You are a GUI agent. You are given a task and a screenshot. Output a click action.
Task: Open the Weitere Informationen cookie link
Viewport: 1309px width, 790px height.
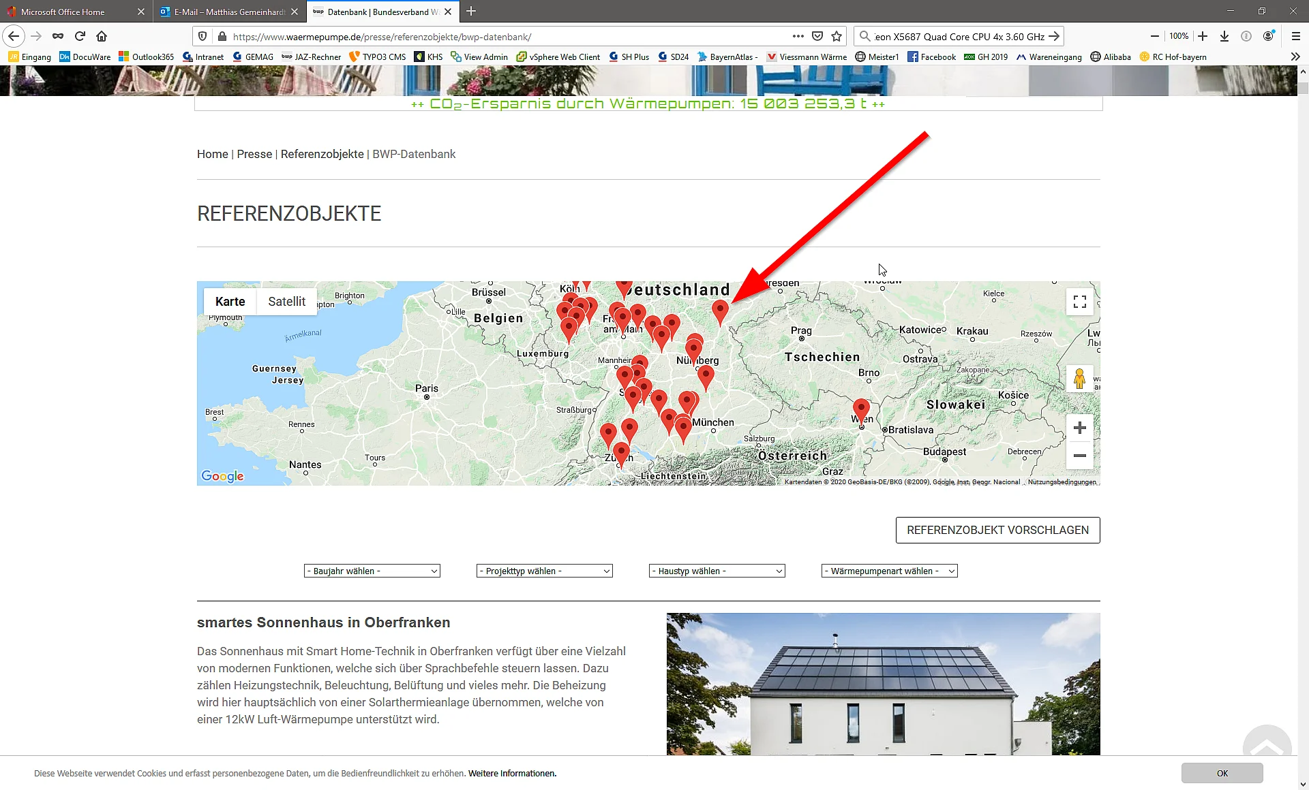click(512, 773)
